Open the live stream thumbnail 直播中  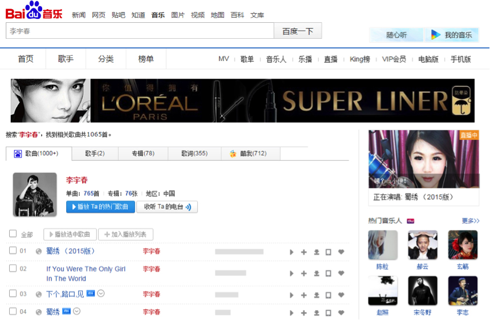[424, 159]
